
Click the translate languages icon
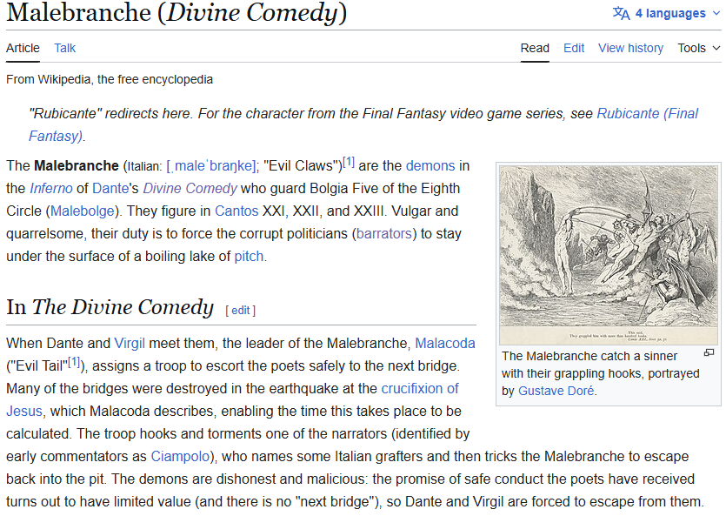pos(621,13)
